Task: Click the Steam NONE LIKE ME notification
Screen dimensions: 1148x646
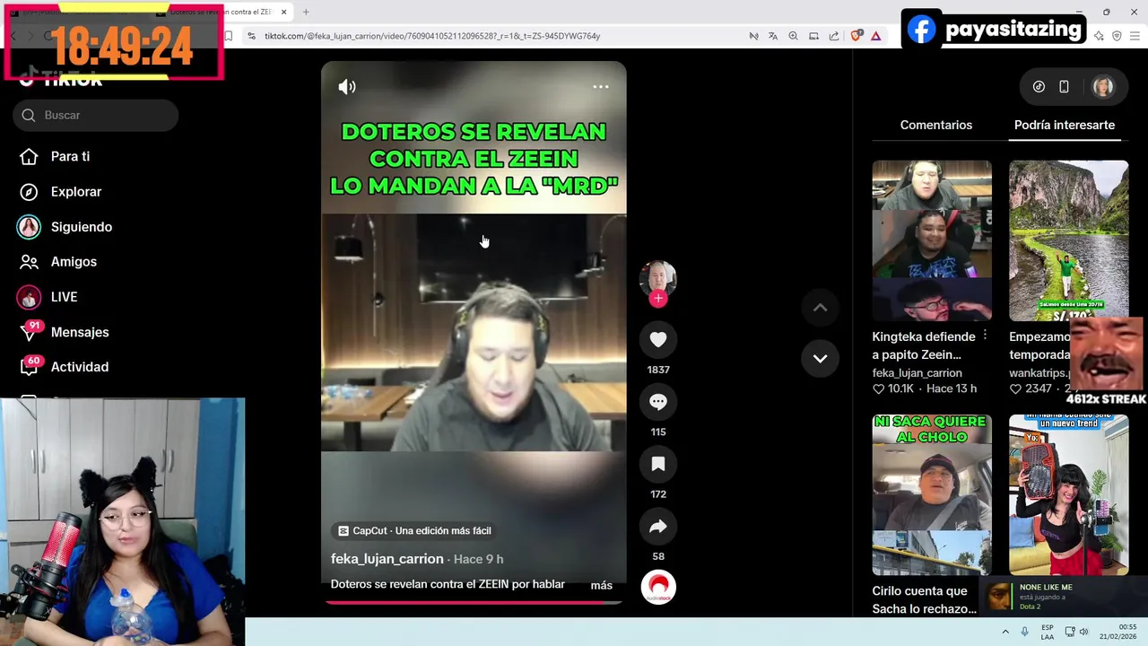Action: (1063, 597)
